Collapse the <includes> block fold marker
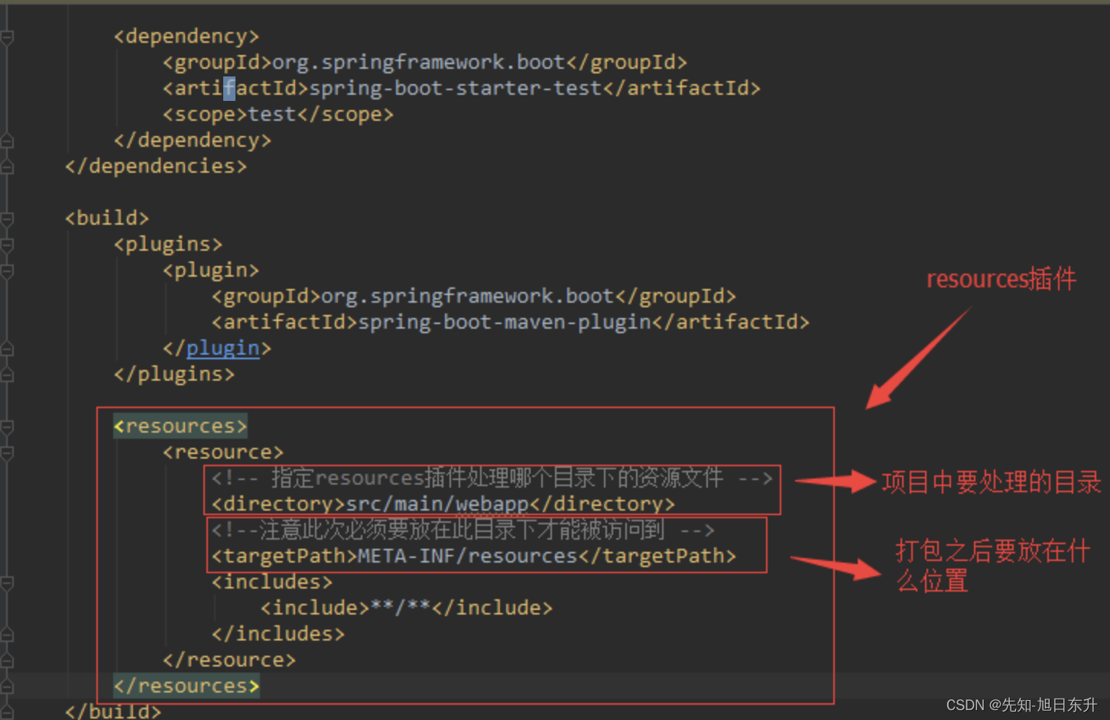The height and width of the screenshot is (720, 1110). (x=7, y=582)
